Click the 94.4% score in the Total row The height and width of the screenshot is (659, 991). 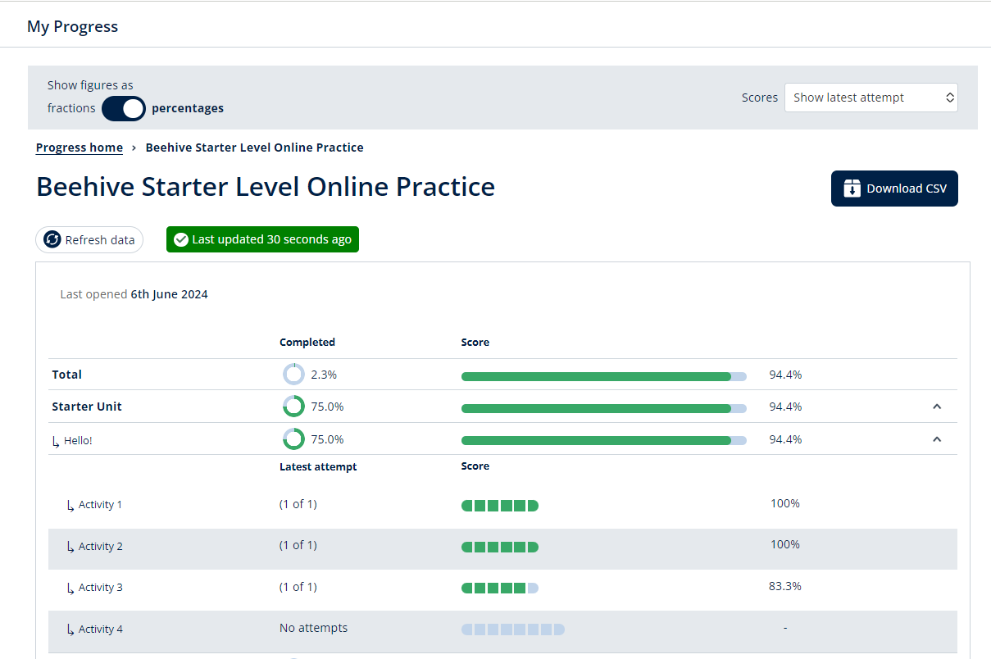click(785, 375)
